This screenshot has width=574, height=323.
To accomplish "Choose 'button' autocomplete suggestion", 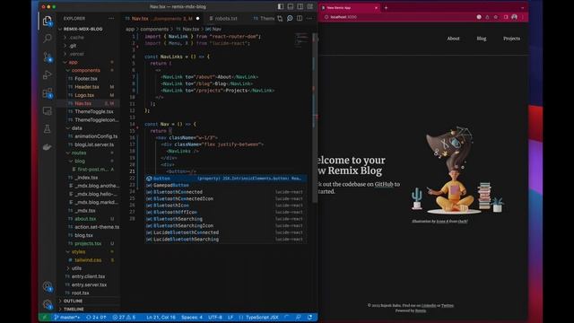I will point(225,179).
